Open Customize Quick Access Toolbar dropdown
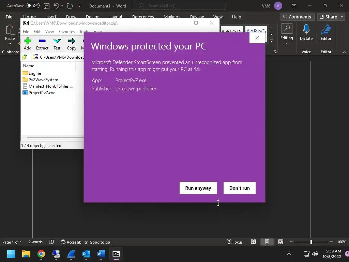The width and height of the screenshot is (349, 262). point(79,6)
